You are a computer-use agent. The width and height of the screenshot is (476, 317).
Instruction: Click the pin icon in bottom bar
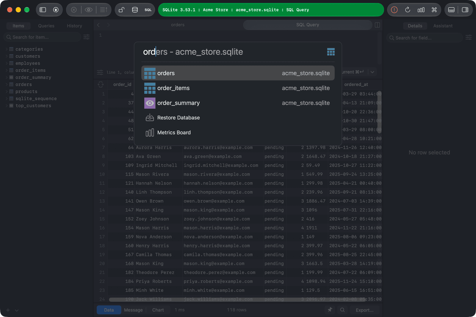click(330, 310)
